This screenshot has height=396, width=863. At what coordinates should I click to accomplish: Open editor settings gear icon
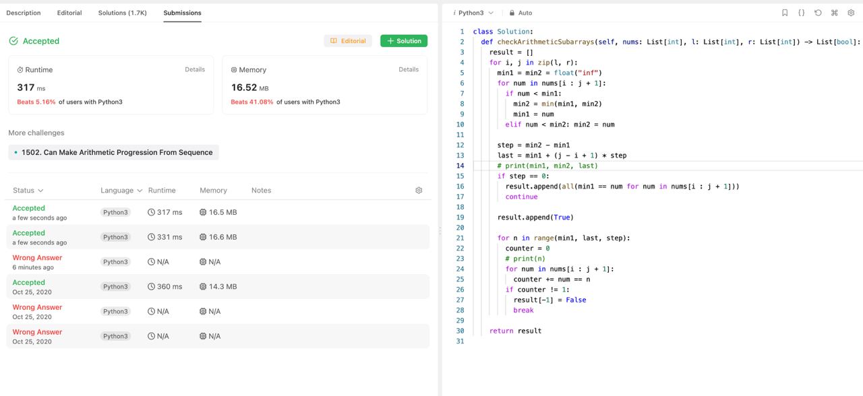851,13
